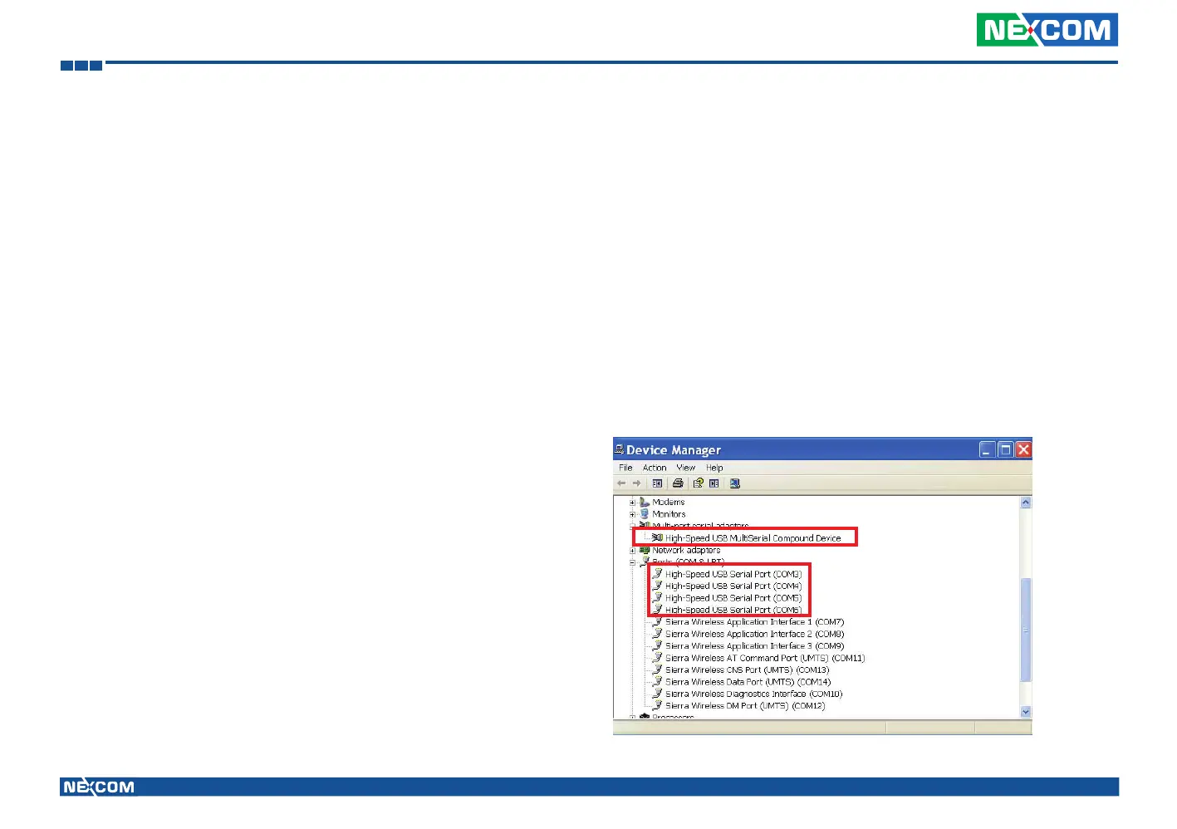Click the Device Manager title bar icon
Viewport: 1177px width, 829px height.
pos(619,449)
